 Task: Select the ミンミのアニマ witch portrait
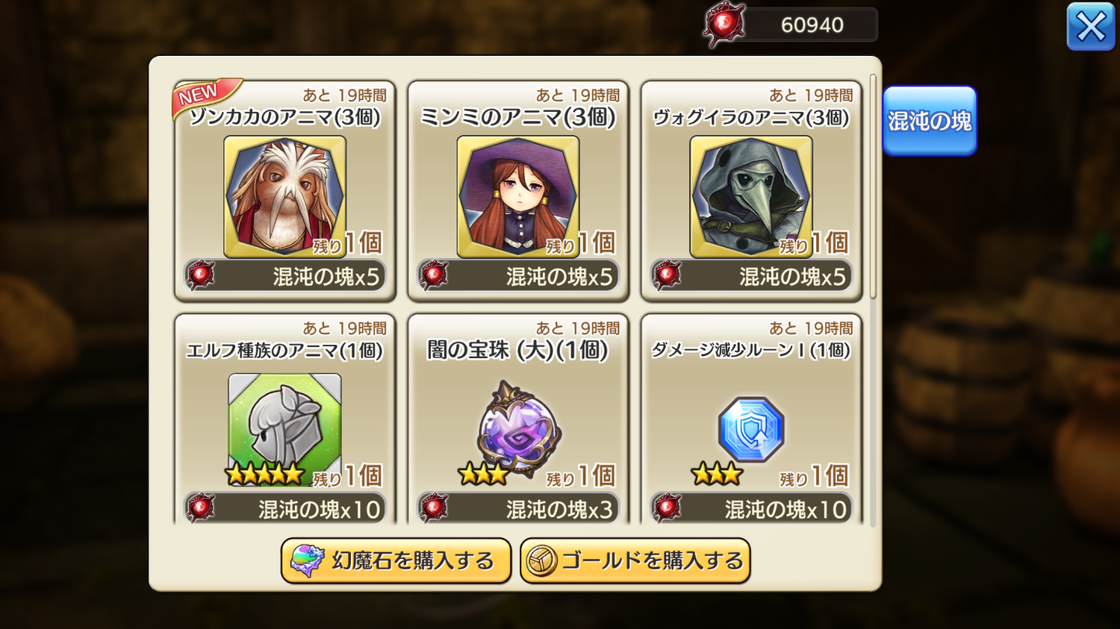point(517,197)
